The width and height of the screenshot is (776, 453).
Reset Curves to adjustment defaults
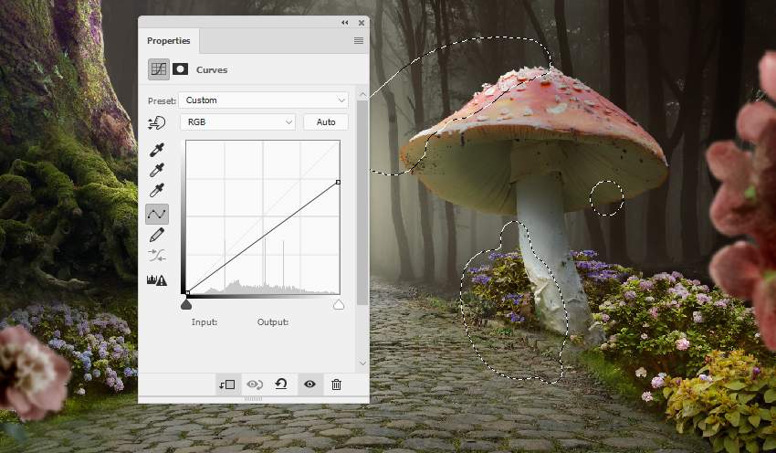point(281,385)
